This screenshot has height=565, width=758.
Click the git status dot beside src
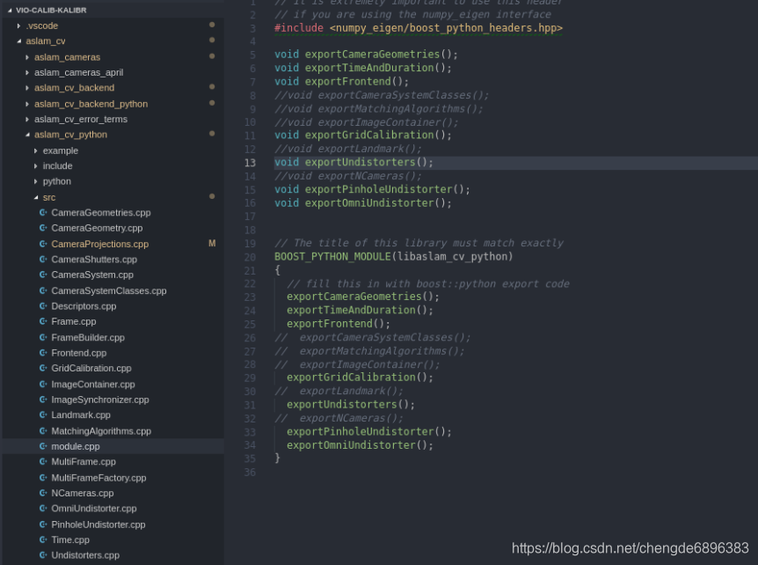(x=212, y=196)
